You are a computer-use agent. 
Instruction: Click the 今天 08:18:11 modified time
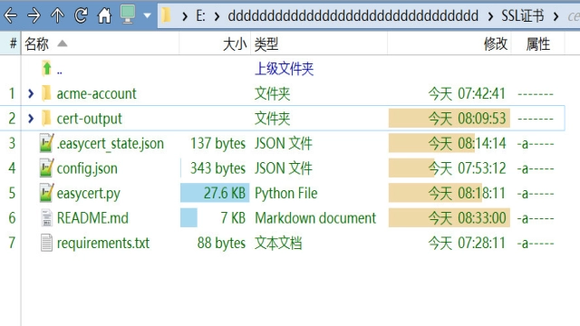click(468, 193)
